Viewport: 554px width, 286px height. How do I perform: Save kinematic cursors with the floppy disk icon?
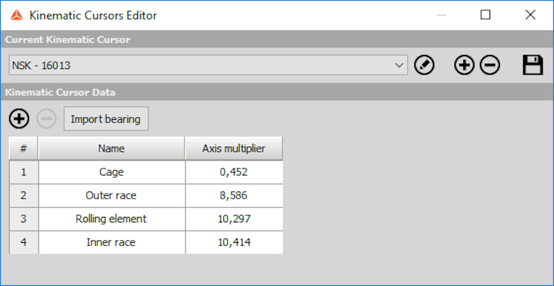[532, 65]
